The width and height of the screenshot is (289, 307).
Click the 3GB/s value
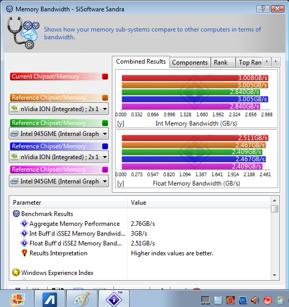(x=139, y=233)
